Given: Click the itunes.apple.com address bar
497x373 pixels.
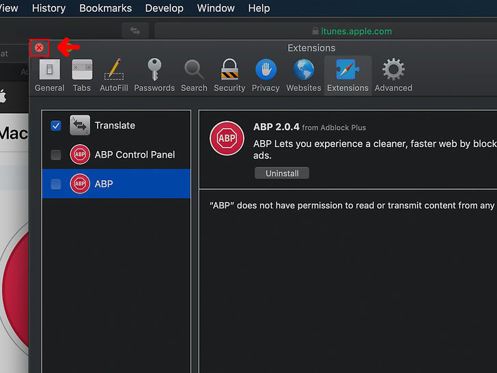Looking at the screenshot, I should pos(326,31).
